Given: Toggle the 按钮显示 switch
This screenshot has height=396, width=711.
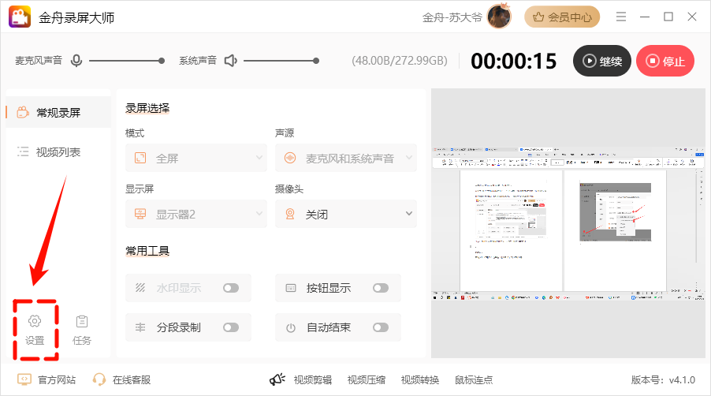Looking at the screenshot, I should point(381,288).
